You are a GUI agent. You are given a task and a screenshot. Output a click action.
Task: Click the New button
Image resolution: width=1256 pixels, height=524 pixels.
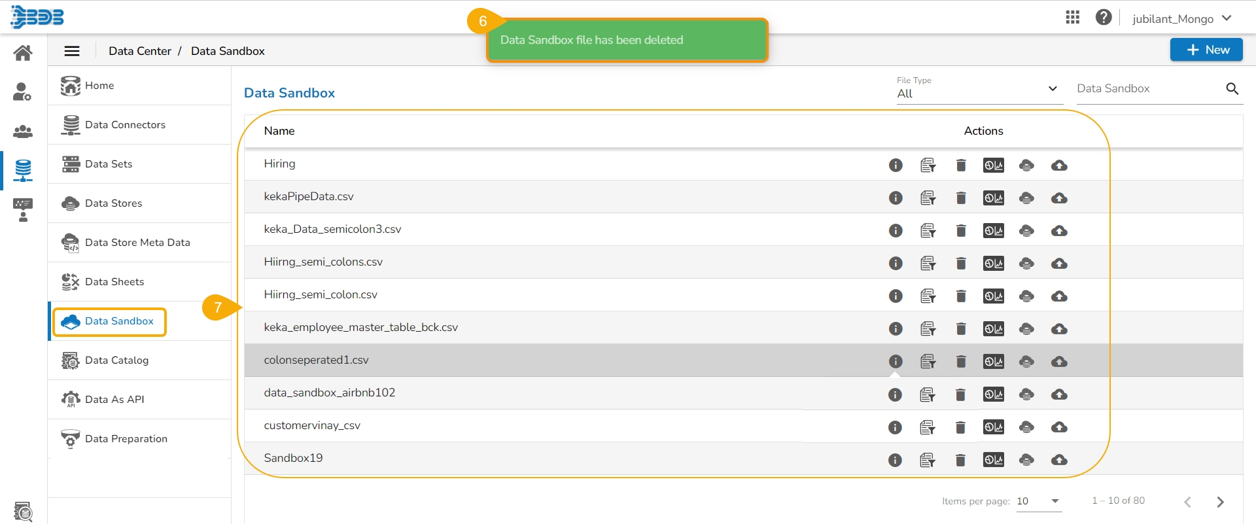1206,50
